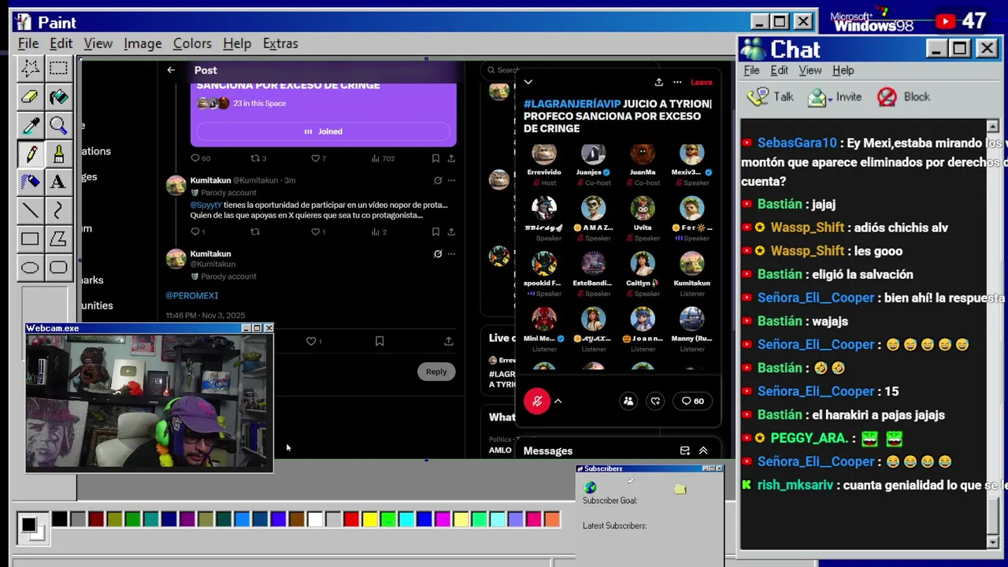The image size is (1008, 567).
Task: Like the Kumitakun reply to @SpyytY
Action: click(315, 232)
